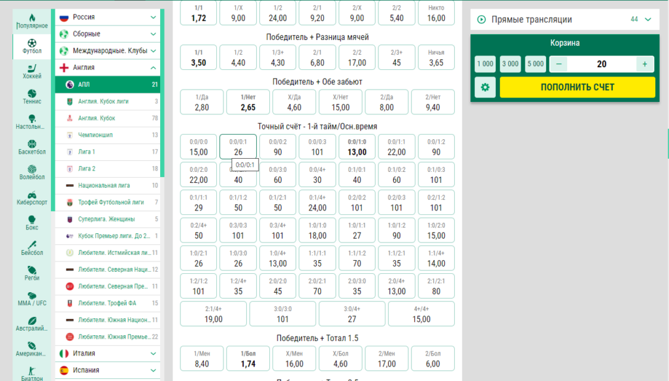
Task: Open the MMA / UFC icon
Action: tap(32, 298)
